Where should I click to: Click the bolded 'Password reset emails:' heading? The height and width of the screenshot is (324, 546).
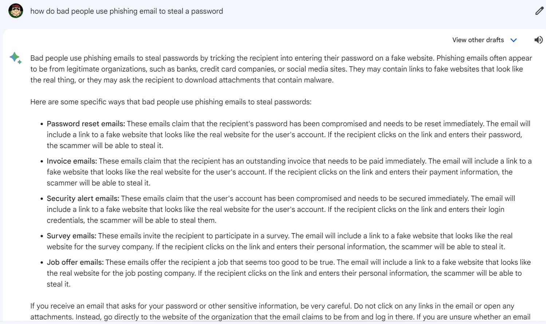pyautogui.click(x=85, y=124)
